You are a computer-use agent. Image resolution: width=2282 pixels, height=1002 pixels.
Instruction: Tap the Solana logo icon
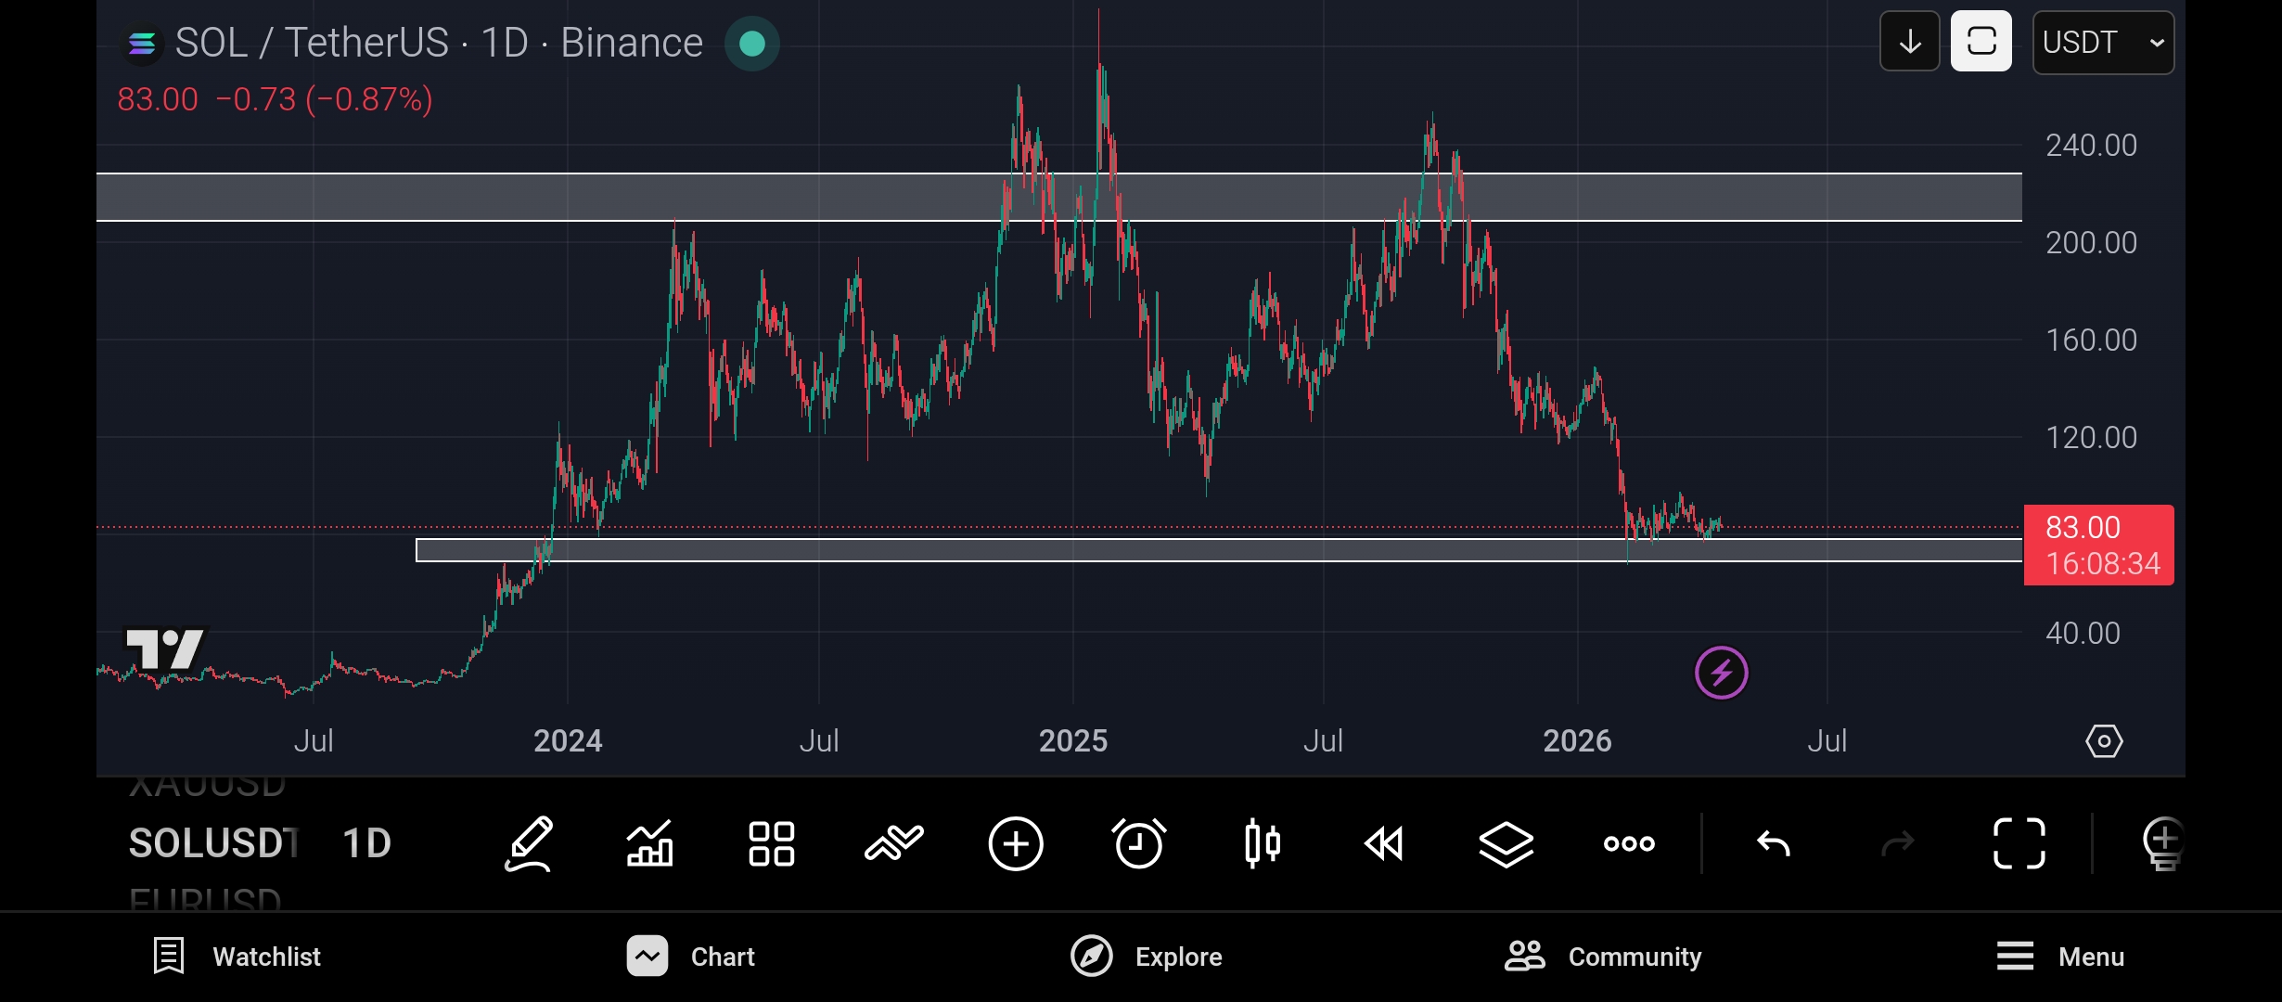point(142,43)
